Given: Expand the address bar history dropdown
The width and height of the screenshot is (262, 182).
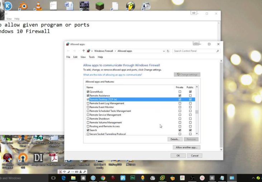Looking at the screenshot, I should (163, 51).
